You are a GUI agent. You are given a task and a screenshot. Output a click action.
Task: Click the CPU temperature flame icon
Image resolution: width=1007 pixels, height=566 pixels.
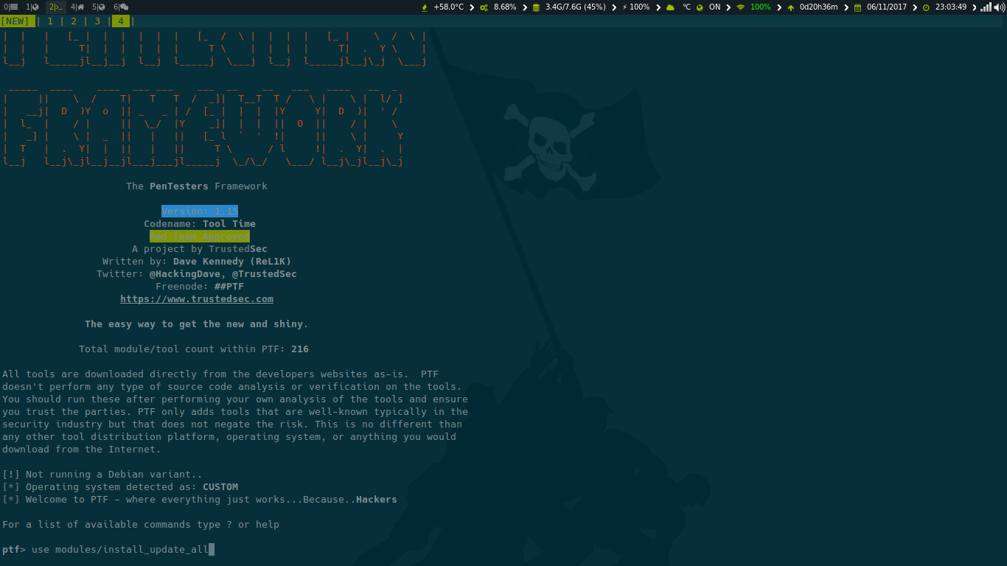pyautogui.click(x=425, y=7)
